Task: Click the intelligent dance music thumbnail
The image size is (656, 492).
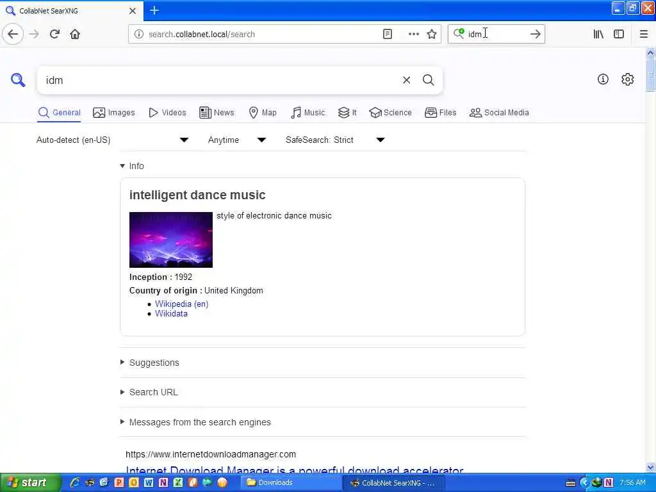Action: coord(170,240)
